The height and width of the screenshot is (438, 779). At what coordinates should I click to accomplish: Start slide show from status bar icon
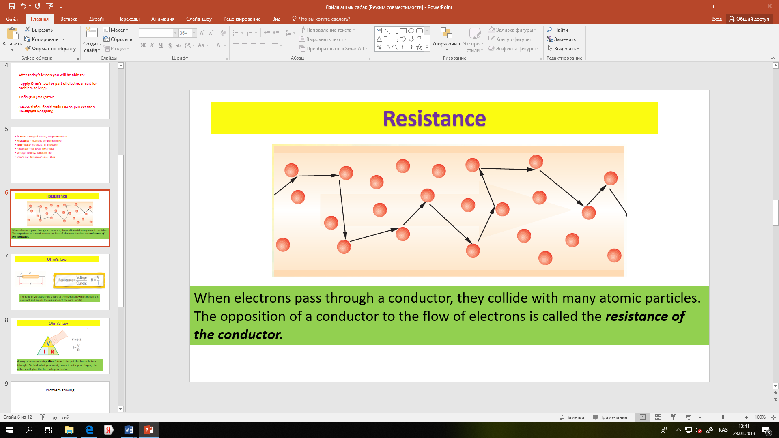pyautogui.click(x=689, y=417)
